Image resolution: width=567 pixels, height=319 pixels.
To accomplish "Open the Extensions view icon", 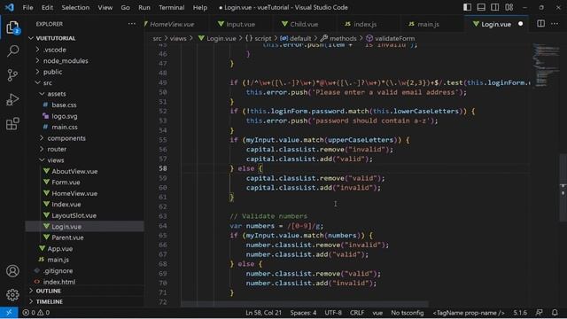I will pyautogui.click(x=12, y=124).
